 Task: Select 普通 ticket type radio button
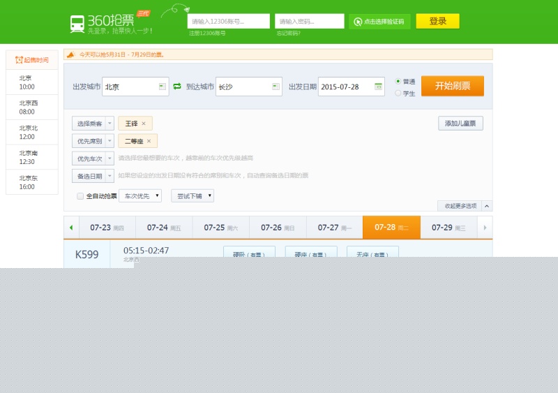pos(398,81)
